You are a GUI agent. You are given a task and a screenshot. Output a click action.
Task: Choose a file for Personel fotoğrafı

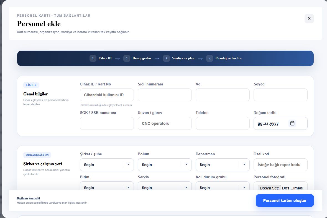[269, 188]
